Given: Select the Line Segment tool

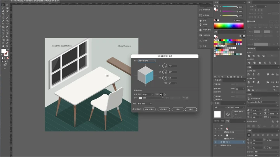Looking at the screenshot, I should [7, 14].
